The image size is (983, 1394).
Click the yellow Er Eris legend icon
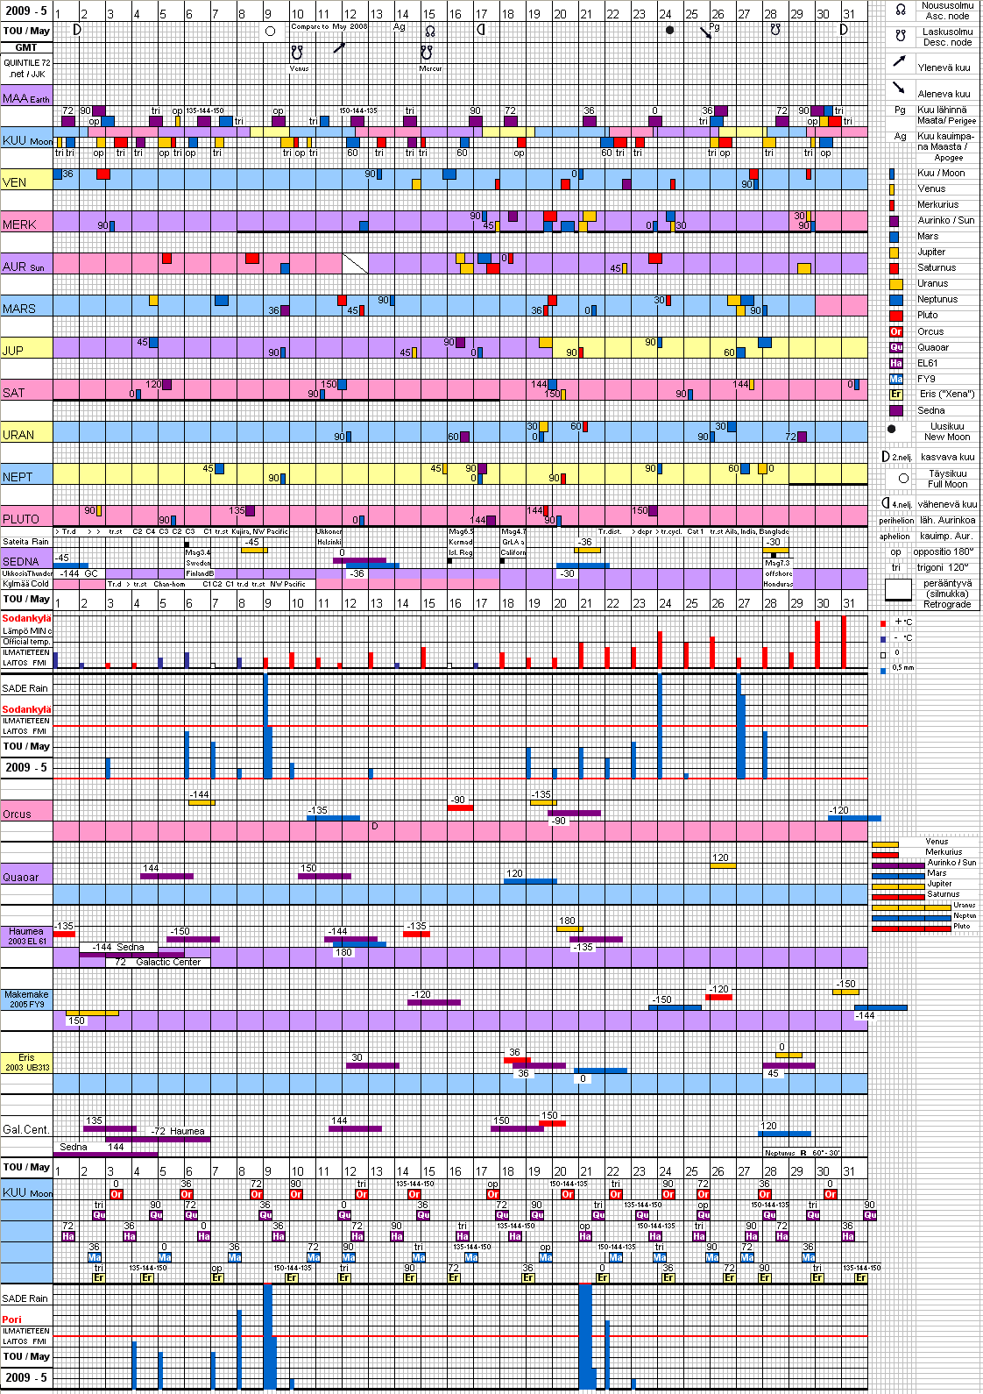pos(895,395)
